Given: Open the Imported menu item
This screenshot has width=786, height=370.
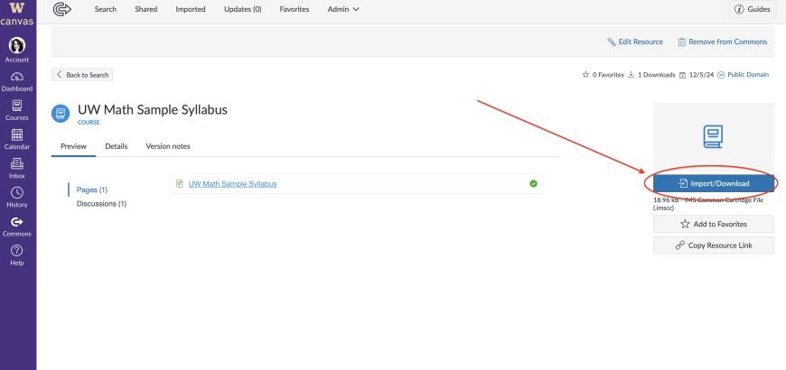Looking at the screenshot, I should [x=191, y=9].
